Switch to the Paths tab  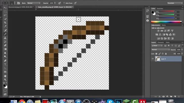point(168,42)
